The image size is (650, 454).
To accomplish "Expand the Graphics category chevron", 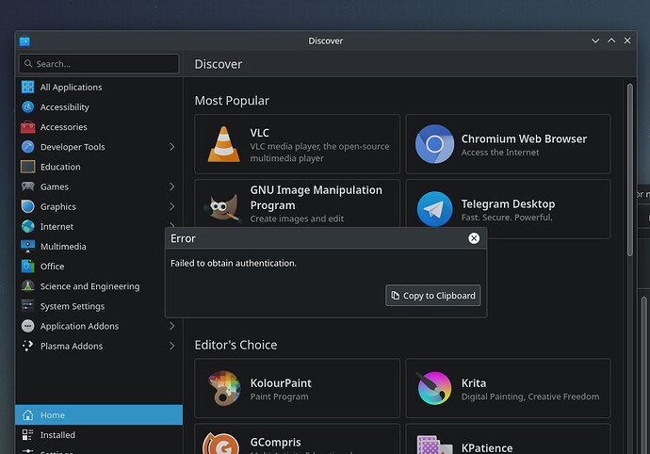I will [x=171, y=206].
